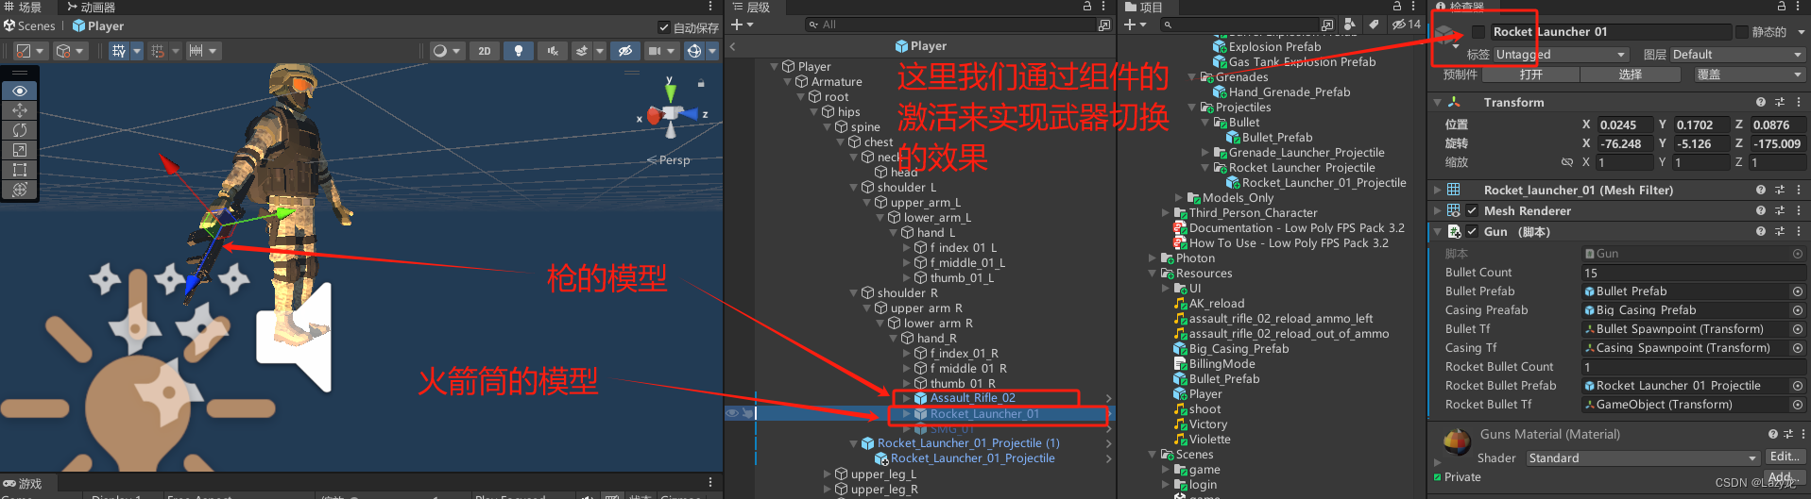Click the prefab Select button
Viewport: 1811px width, 499px height.
coord(1630,75)
